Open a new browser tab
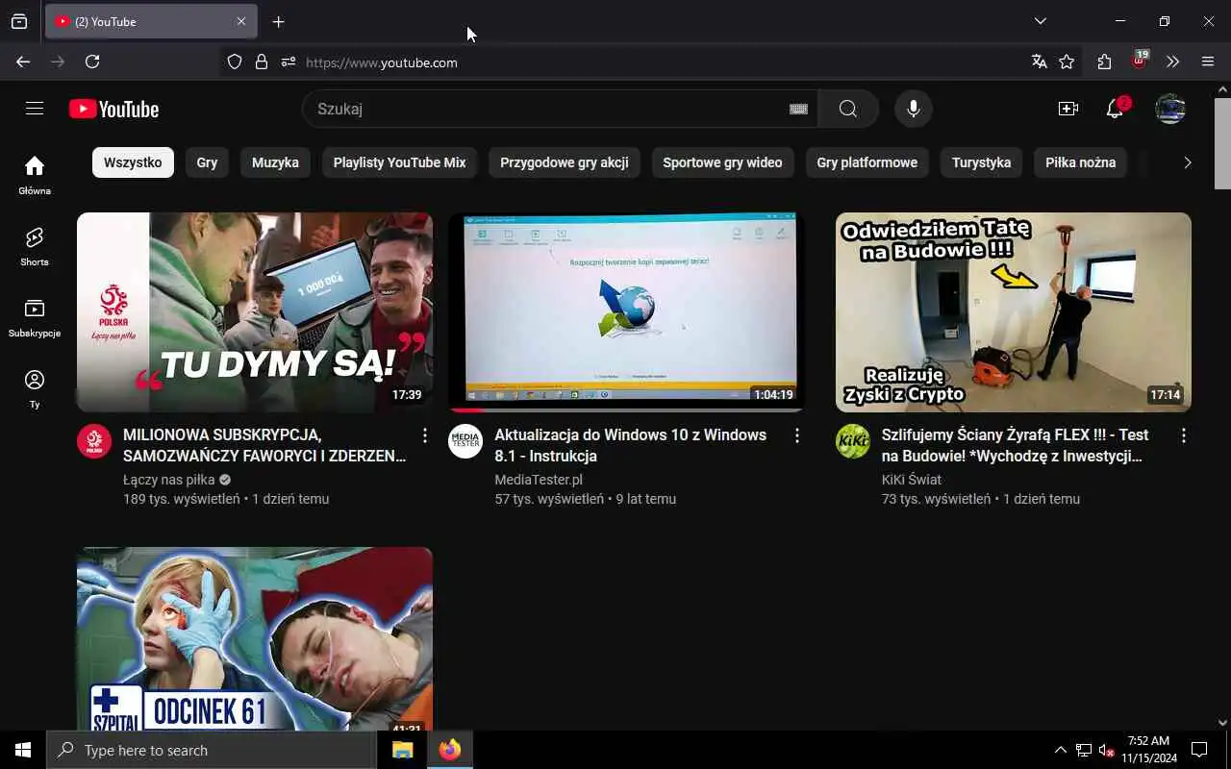The width and height of the screenshot is (1231, 769). pos(279,21)
